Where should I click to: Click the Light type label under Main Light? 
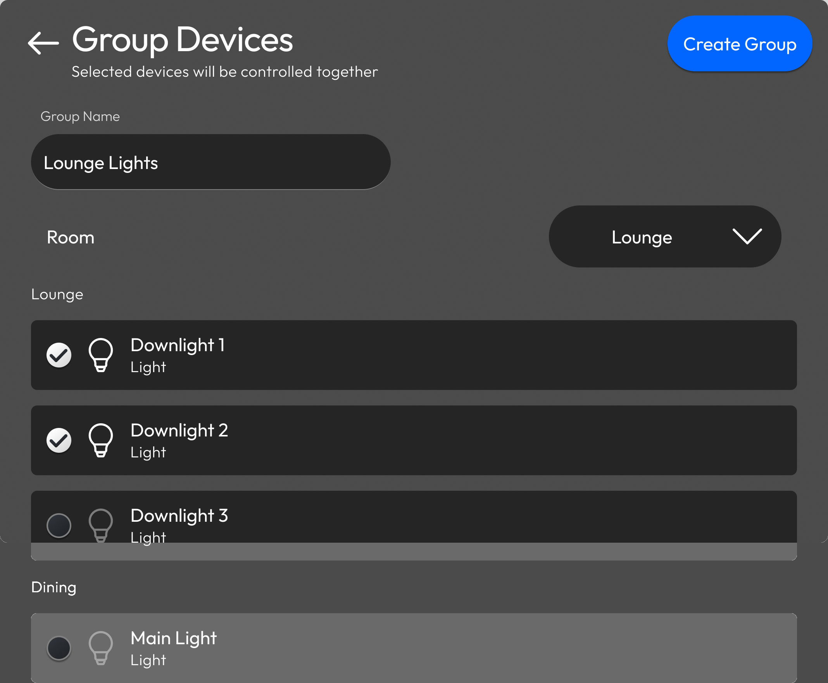[148, 660]
